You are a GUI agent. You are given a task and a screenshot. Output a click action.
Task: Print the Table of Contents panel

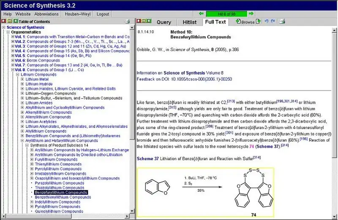(x=128, y=21)
